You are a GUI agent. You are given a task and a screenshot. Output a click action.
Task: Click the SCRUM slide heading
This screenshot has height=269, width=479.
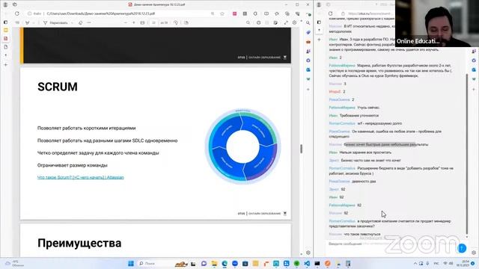58,87
